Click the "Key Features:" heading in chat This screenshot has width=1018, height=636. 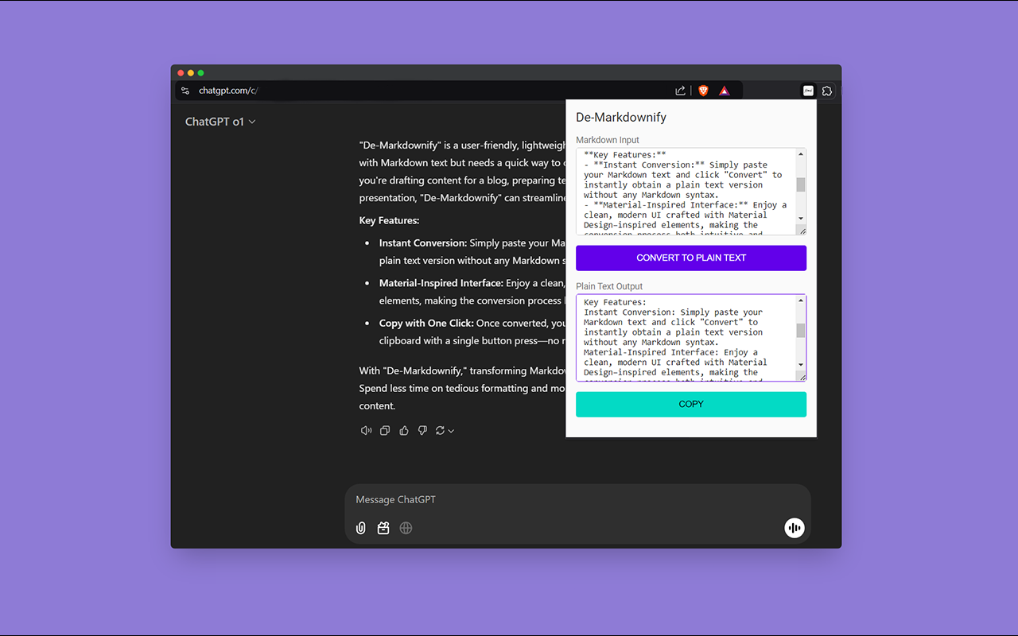click(x=389, y=220)
